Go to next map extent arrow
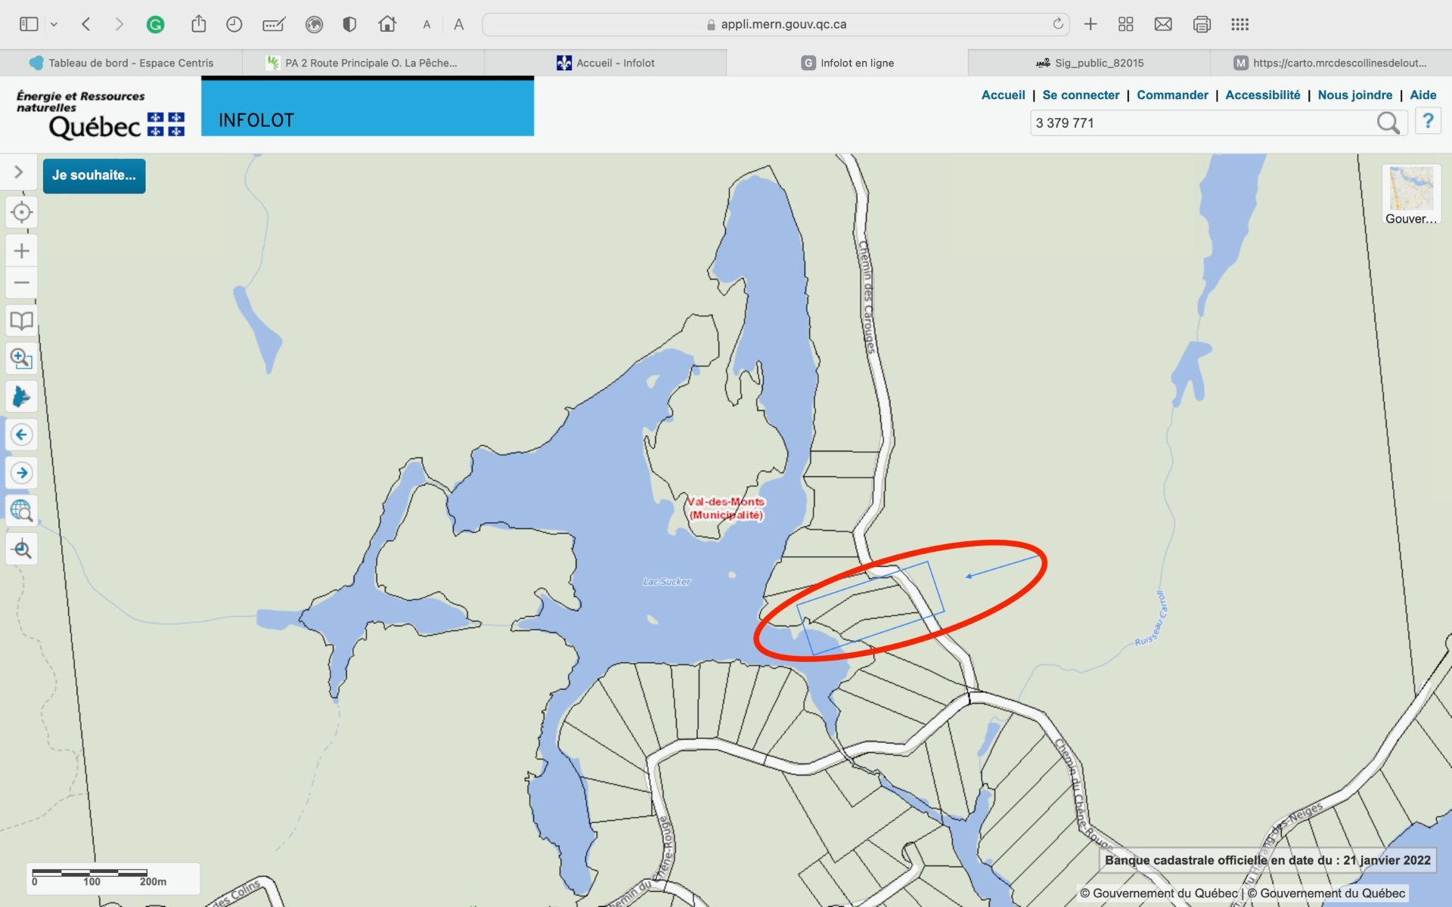 (22, 473)
